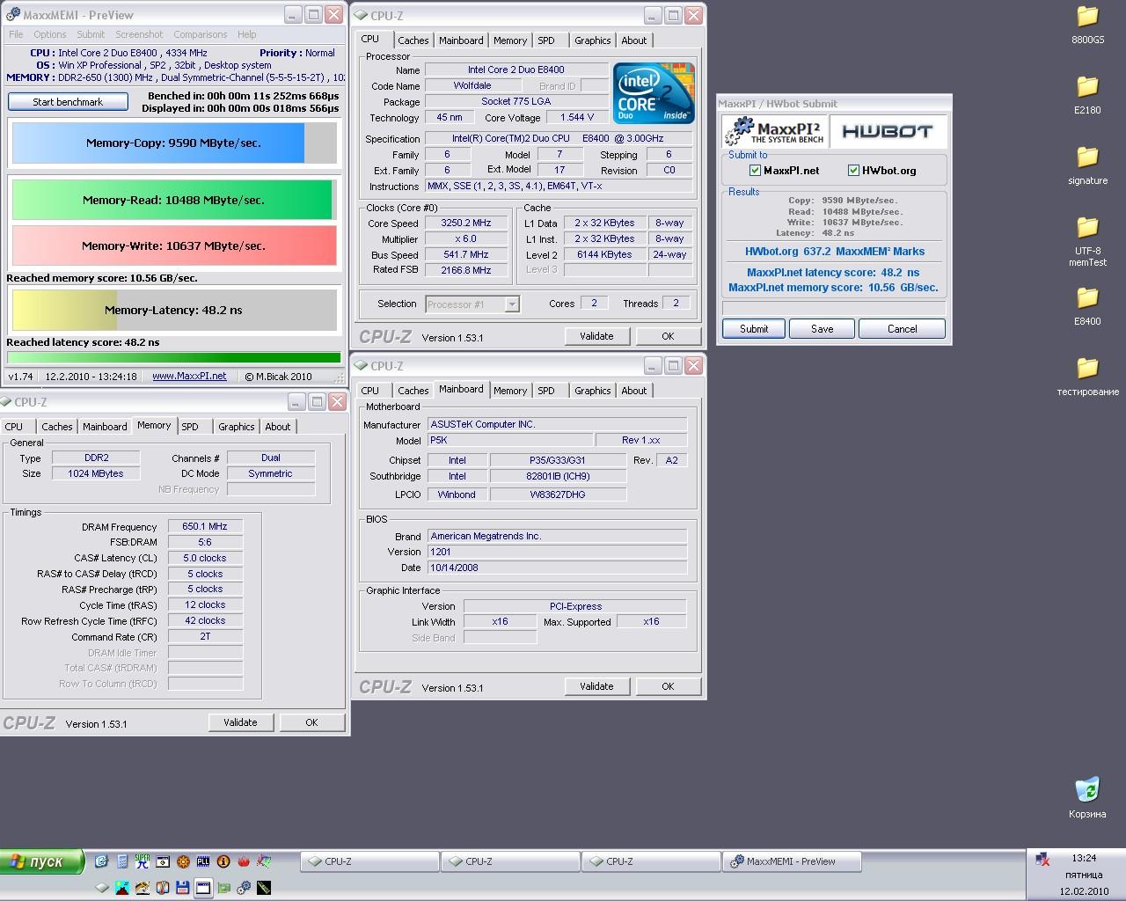
Task: Select the signature folder on desktop
Action: click(1087, 165)
